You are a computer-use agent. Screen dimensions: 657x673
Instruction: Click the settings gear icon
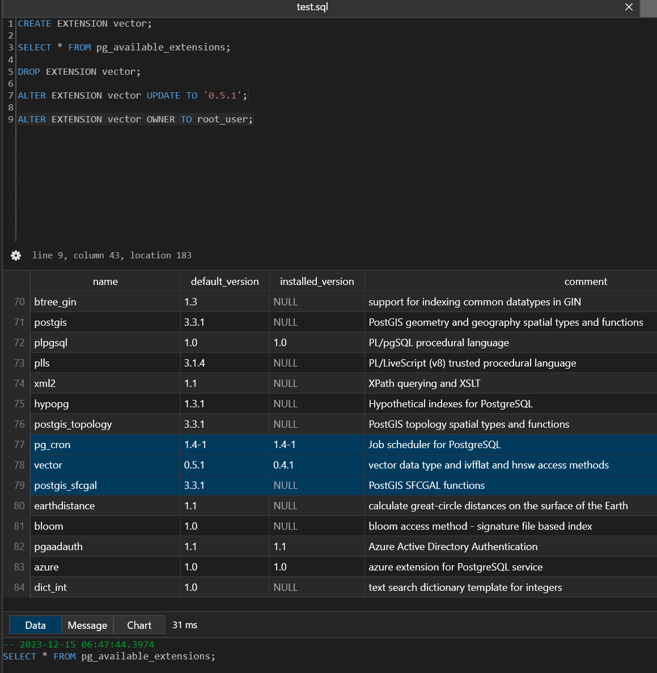pos(16,255)
